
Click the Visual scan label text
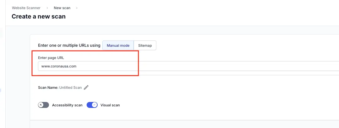pos(110,105)
